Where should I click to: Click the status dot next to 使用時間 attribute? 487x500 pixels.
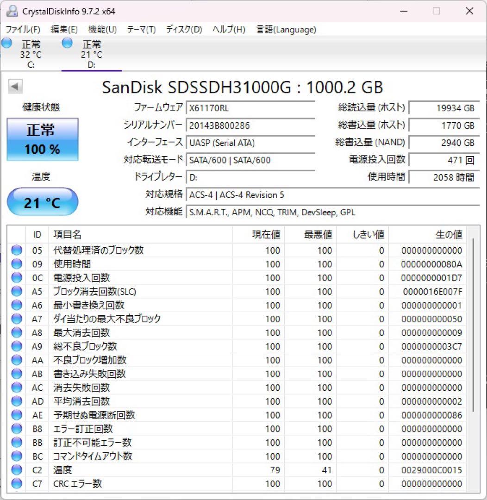point(16,264)
